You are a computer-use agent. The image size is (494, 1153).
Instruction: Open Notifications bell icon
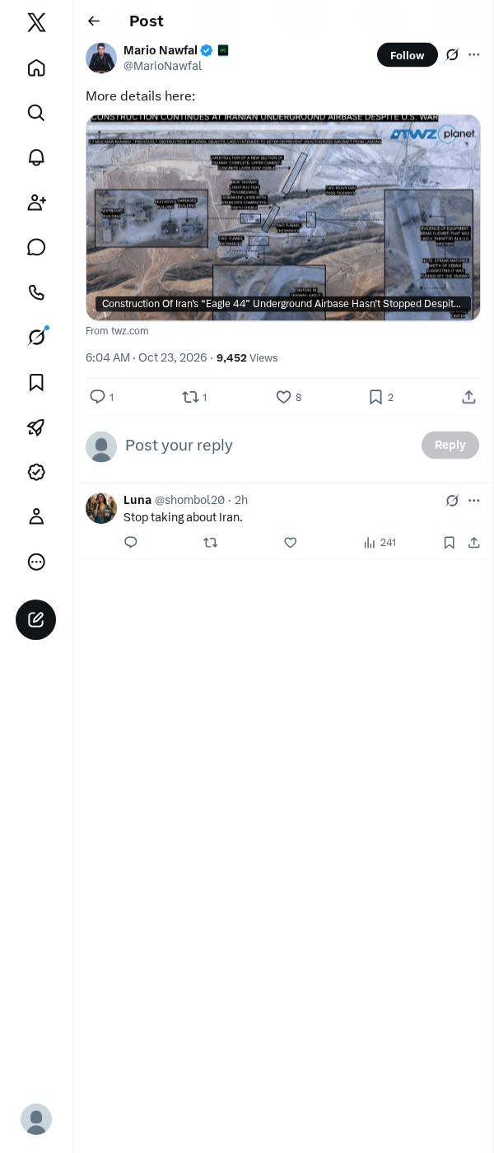36,157
